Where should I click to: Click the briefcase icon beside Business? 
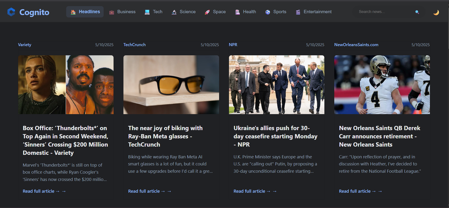112,12
